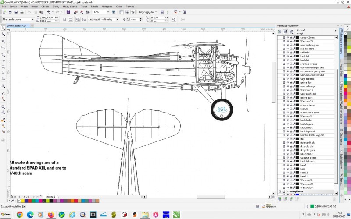351x219 pixels.
Task: Toggle edit pencil of kadlub5 layer
Action: 294,60
